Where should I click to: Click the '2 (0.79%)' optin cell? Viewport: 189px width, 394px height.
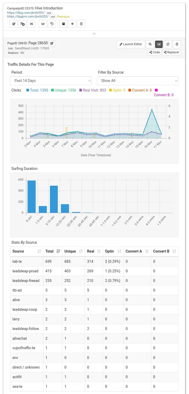pos(113,281)
